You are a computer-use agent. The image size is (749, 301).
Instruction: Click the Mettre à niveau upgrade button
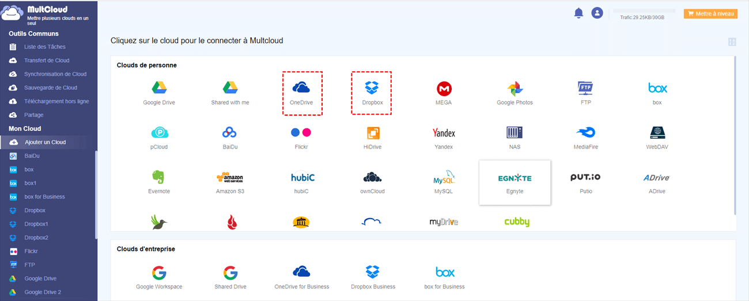710,13
